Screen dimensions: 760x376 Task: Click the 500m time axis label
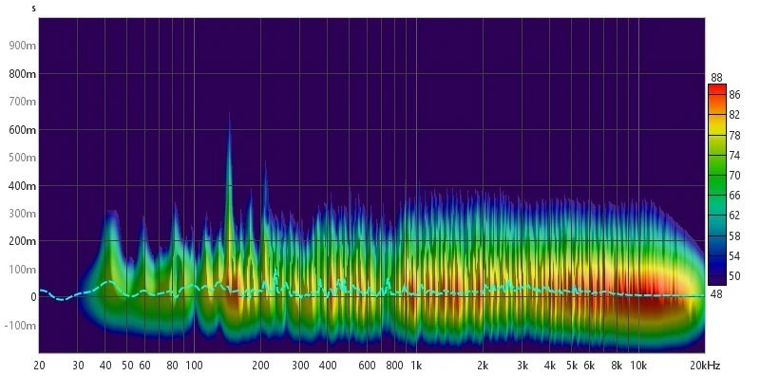23,158
